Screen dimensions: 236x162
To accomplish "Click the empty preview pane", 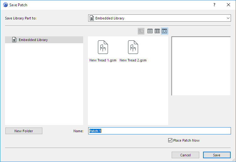I will [x=201, y=66].
